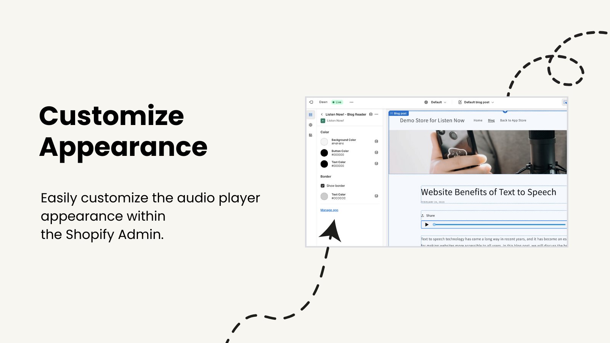Viewport: 610px width, 343px height.
Task: Select the Blog post section tag in preview
Action: point(399,114)
